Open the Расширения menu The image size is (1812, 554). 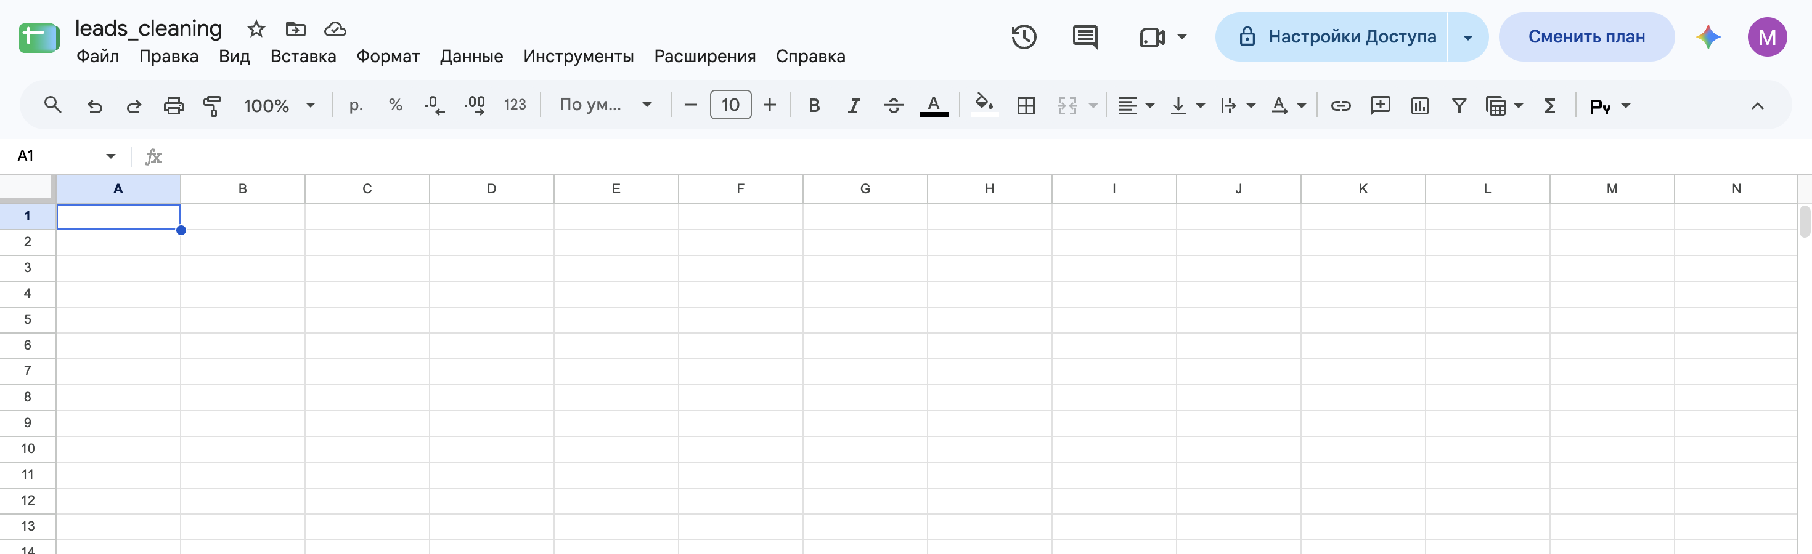pos(705,56)
